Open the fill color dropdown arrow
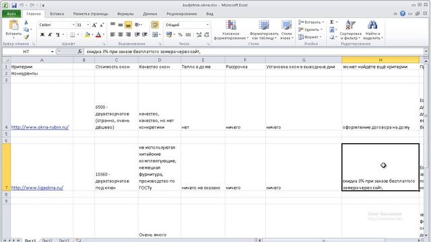The image size is (431, 242). 92,34
